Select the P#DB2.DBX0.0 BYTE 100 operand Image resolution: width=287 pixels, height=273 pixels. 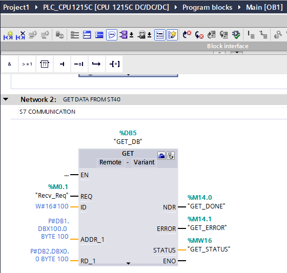point(50,255)
